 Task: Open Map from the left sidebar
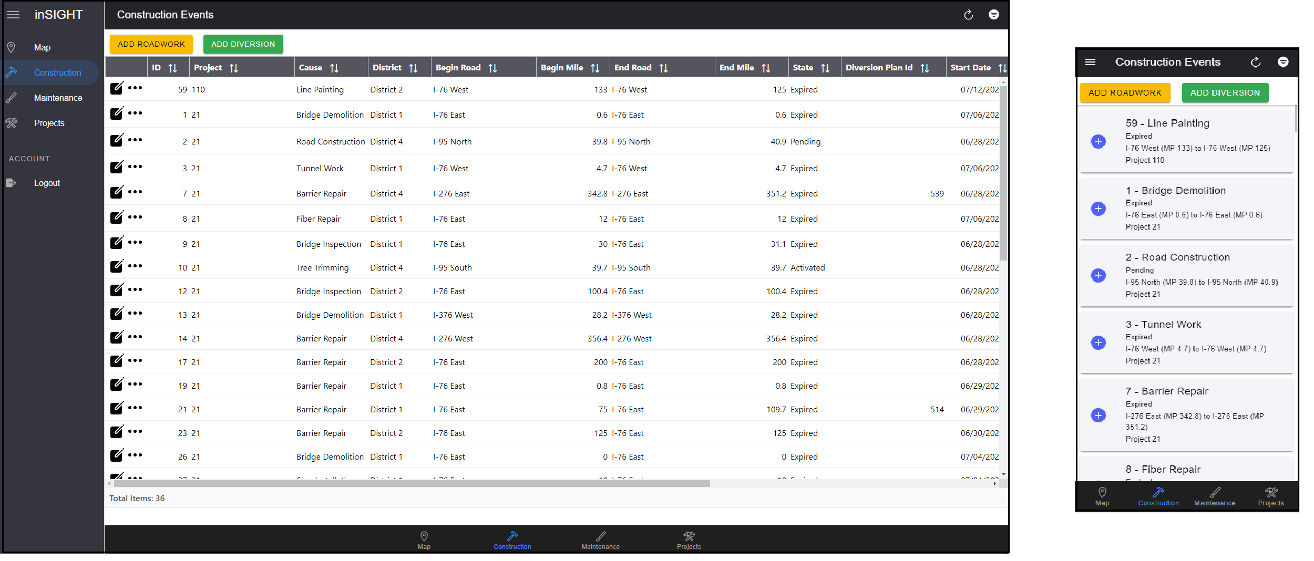point(42,47)
